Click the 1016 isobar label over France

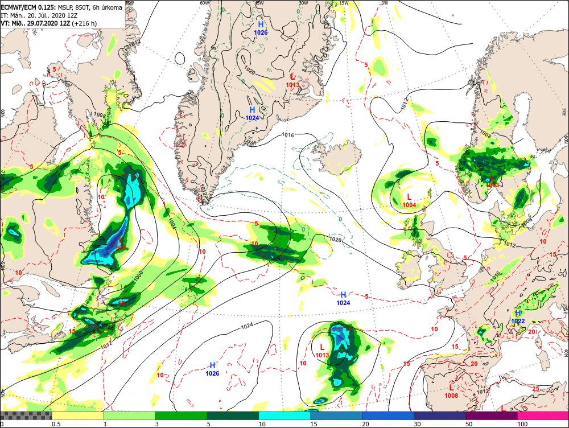(496, 275)
